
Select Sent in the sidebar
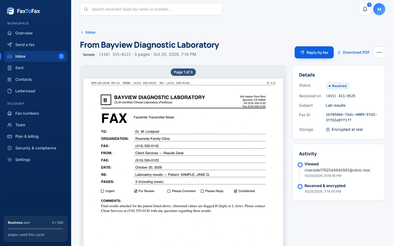pyautogui.click(x=36, y=68)
